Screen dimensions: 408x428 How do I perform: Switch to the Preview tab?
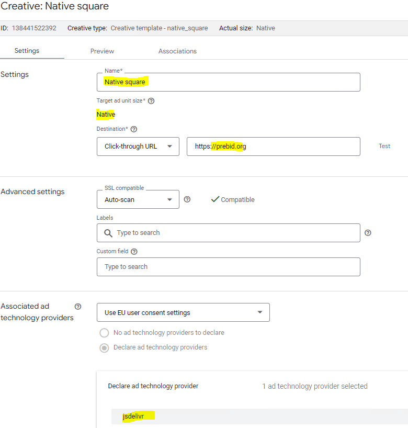[102, 51]
